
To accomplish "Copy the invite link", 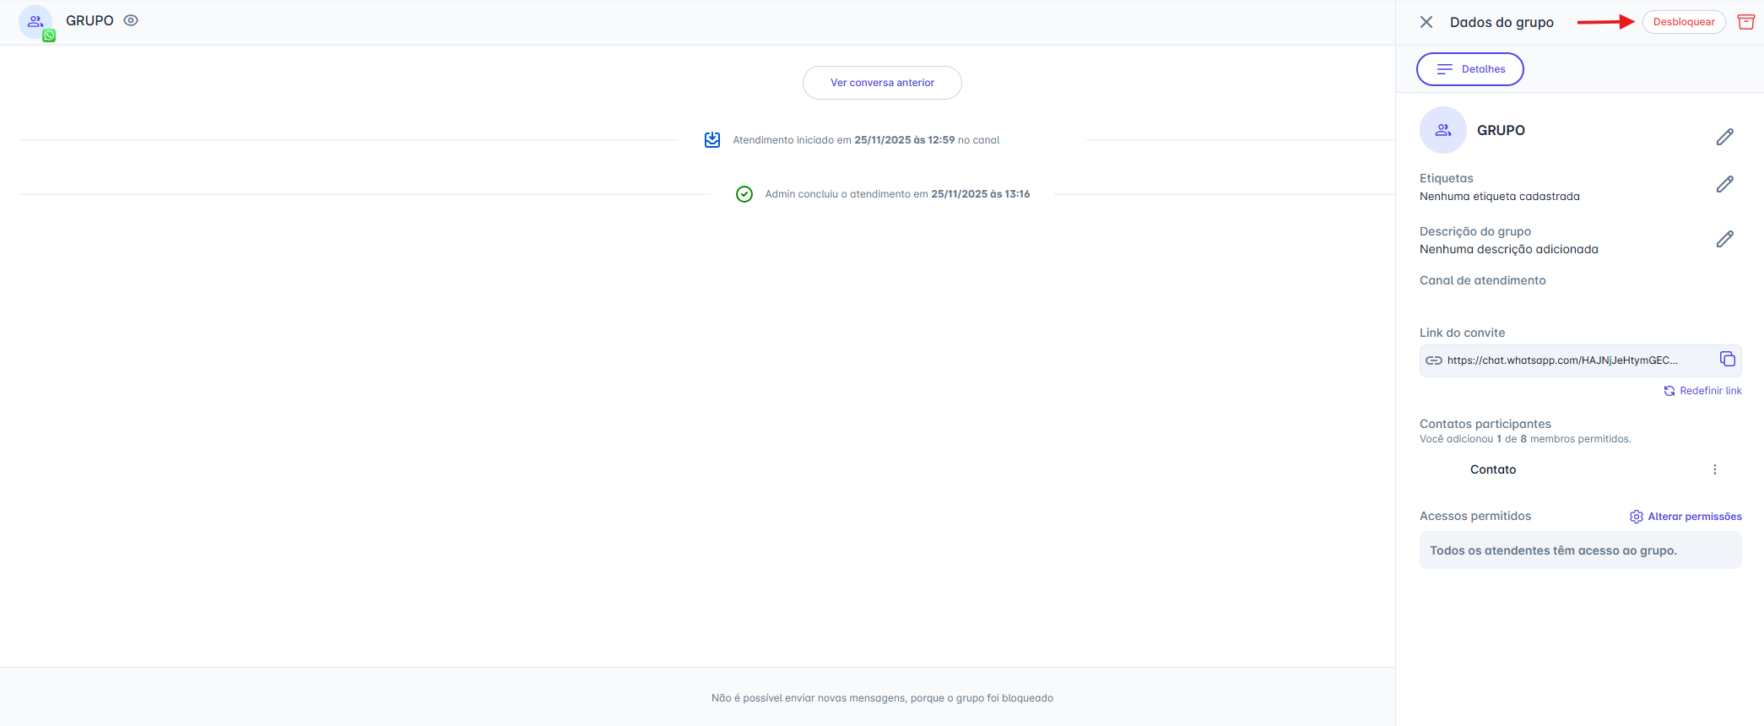I will pyautogui.click(x=1727, y=360).
